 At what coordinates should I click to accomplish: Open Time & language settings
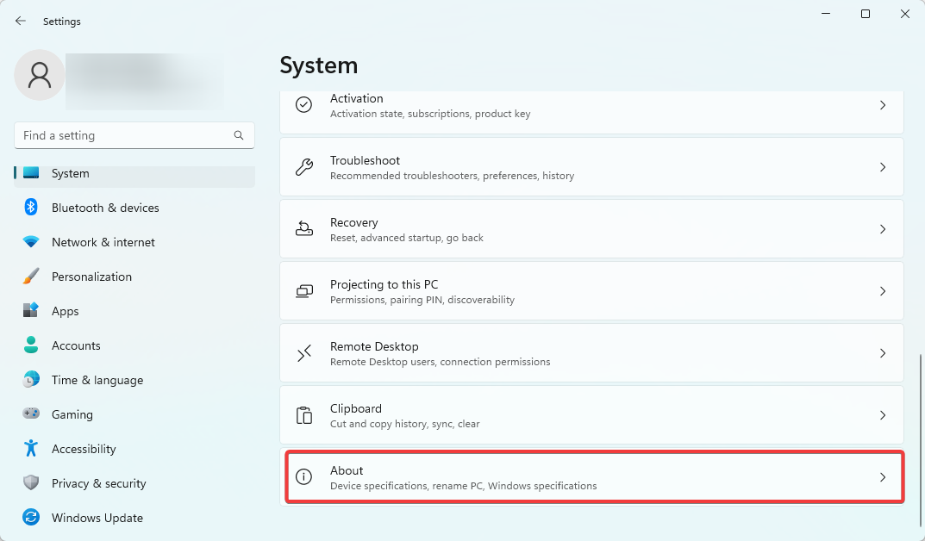click(x=134, y=380)
